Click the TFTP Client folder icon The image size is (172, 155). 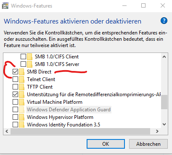(x=21, y=87)
